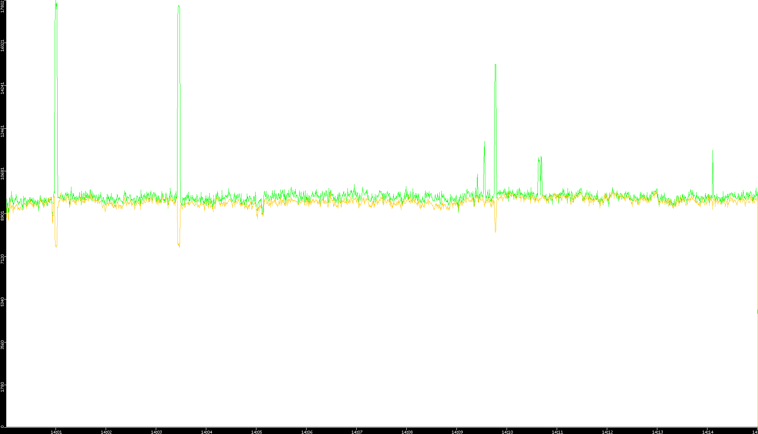
Task: Click the 14:03 time axis label
Action: pos(156,432)
